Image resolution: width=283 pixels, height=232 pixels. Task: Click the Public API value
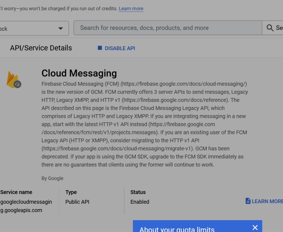point(77,202)
